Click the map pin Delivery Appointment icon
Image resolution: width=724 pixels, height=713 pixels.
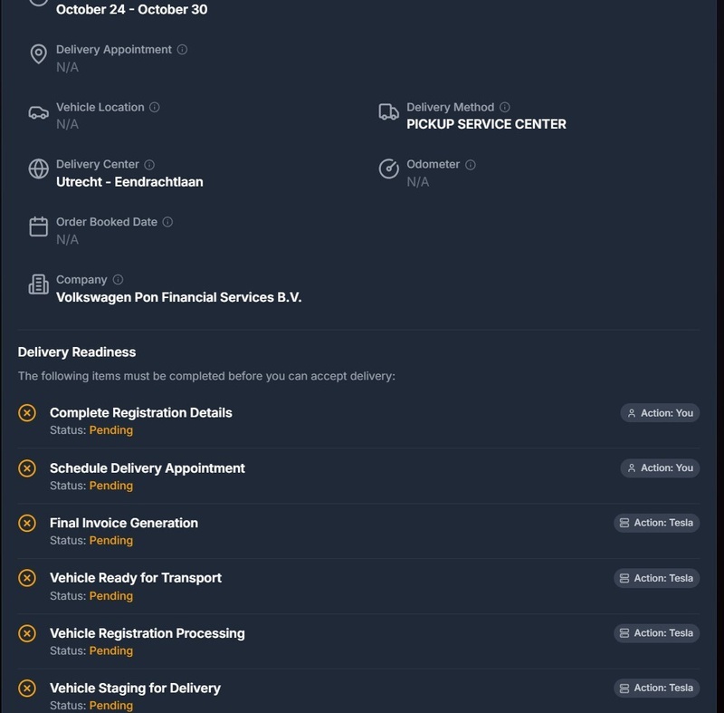click(38, 54)
